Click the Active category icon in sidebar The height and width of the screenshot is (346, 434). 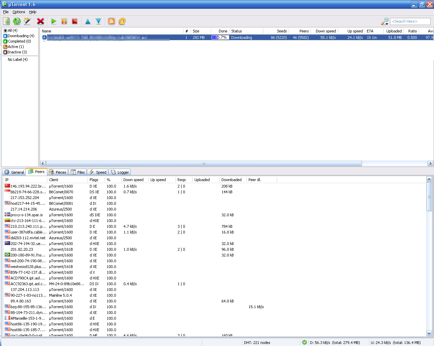(x=5, y=47)
